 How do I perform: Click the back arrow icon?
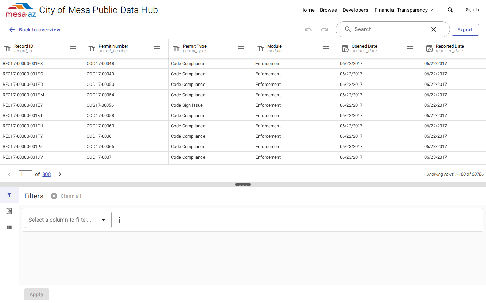click(12, 30)
